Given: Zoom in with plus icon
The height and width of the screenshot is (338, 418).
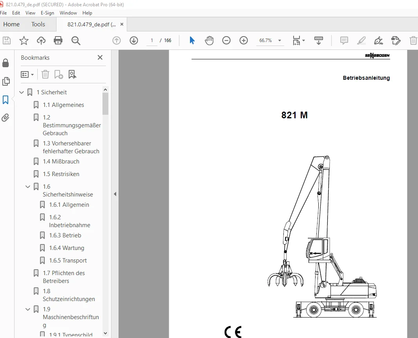Looking at the screenshot, I should pyautogui.click(x=244, y=40).
